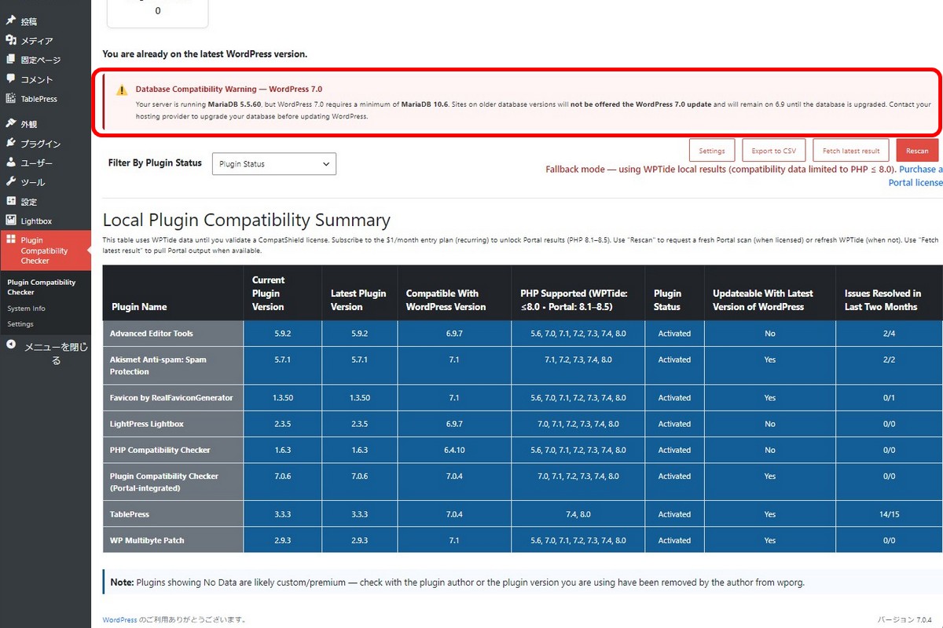Click the 6.4.10 compatible version cell
This screenshot has width=943, height=628.
pos(453,450)
